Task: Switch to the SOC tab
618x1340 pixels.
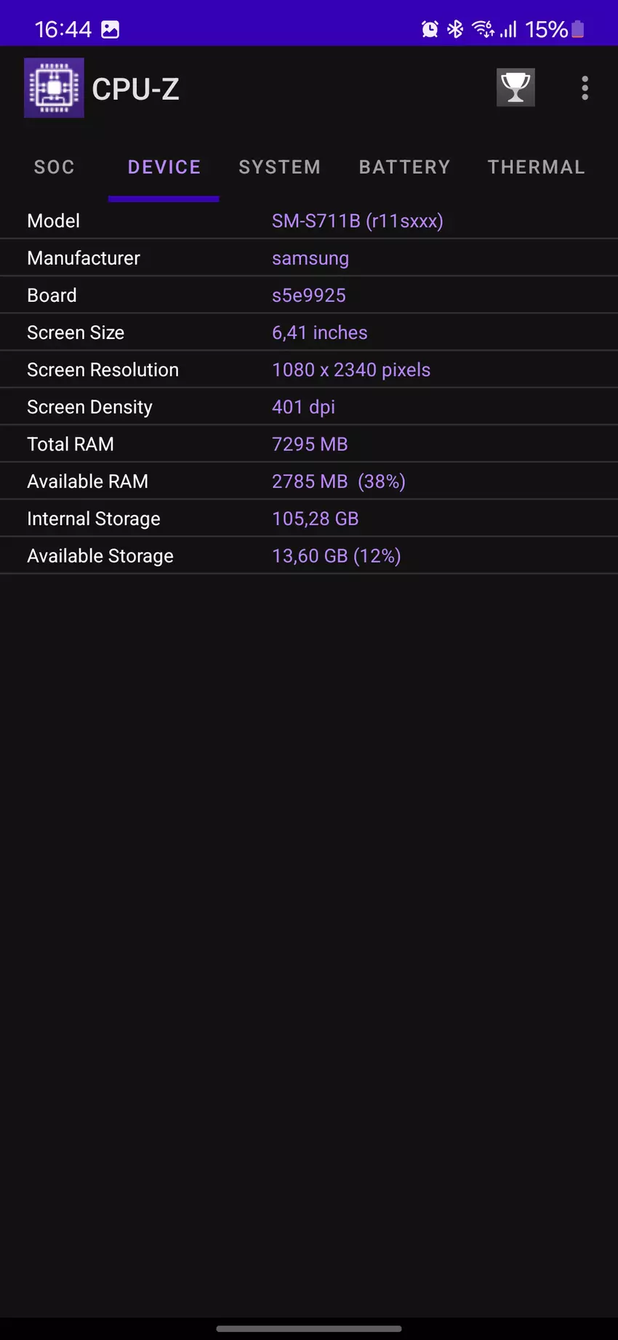Action: (55, 167)
